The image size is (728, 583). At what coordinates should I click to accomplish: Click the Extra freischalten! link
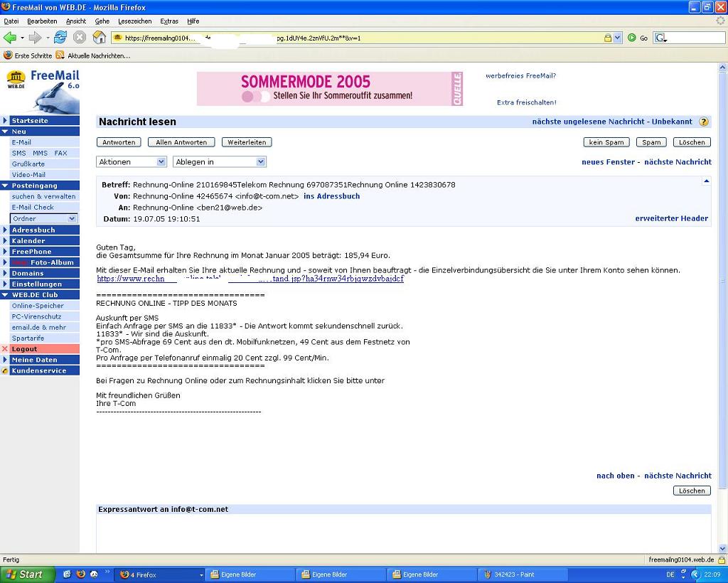coord(527,102)
